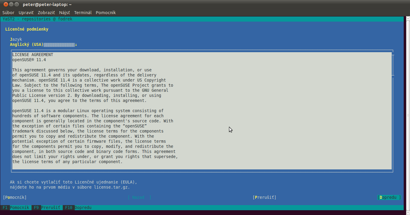Click the "YaST2 - repositories @ fodrek" header
The width and height of the screenshot is (410, 215).
(38, 19)
